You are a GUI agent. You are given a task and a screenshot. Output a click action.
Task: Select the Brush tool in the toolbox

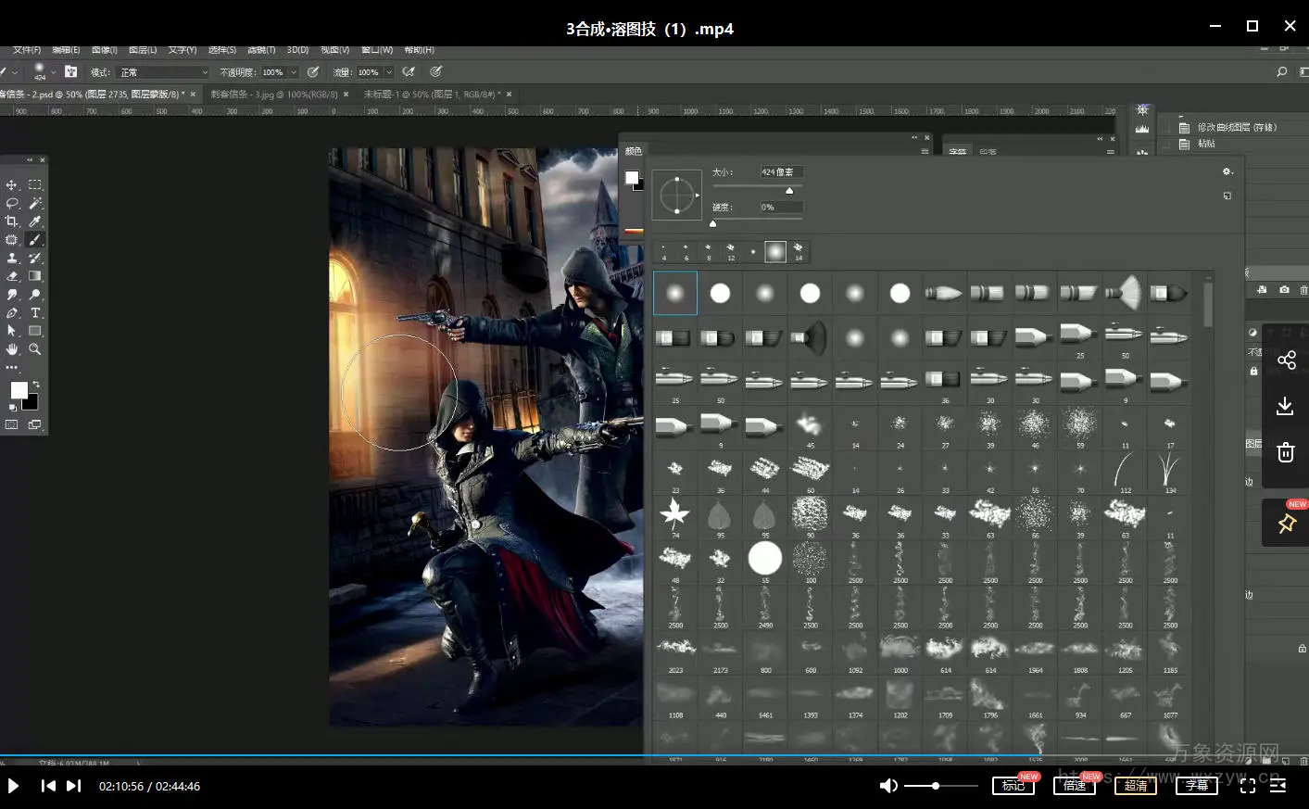coord(35,240)
